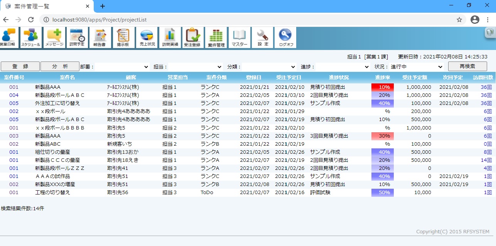Open the 訪問実績 visit results icon

point(170,38)
